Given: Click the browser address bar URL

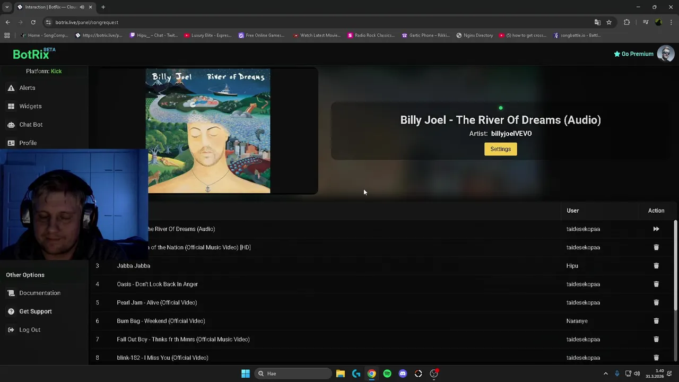Looking at the screenshot, I should coord(86,22).
